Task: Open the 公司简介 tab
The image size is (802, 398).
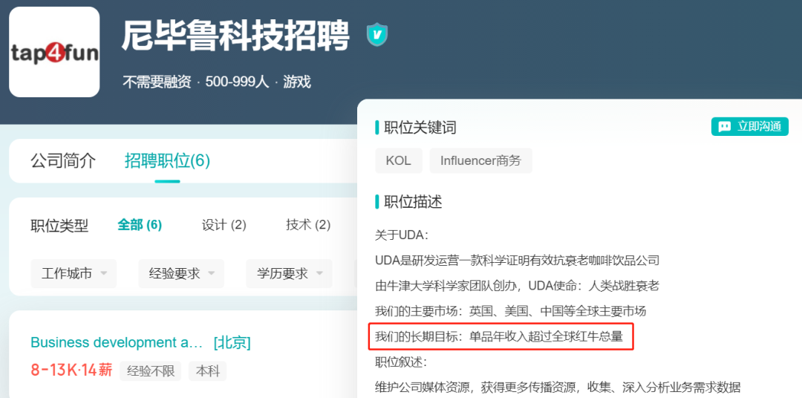Action: click(63, 160)
